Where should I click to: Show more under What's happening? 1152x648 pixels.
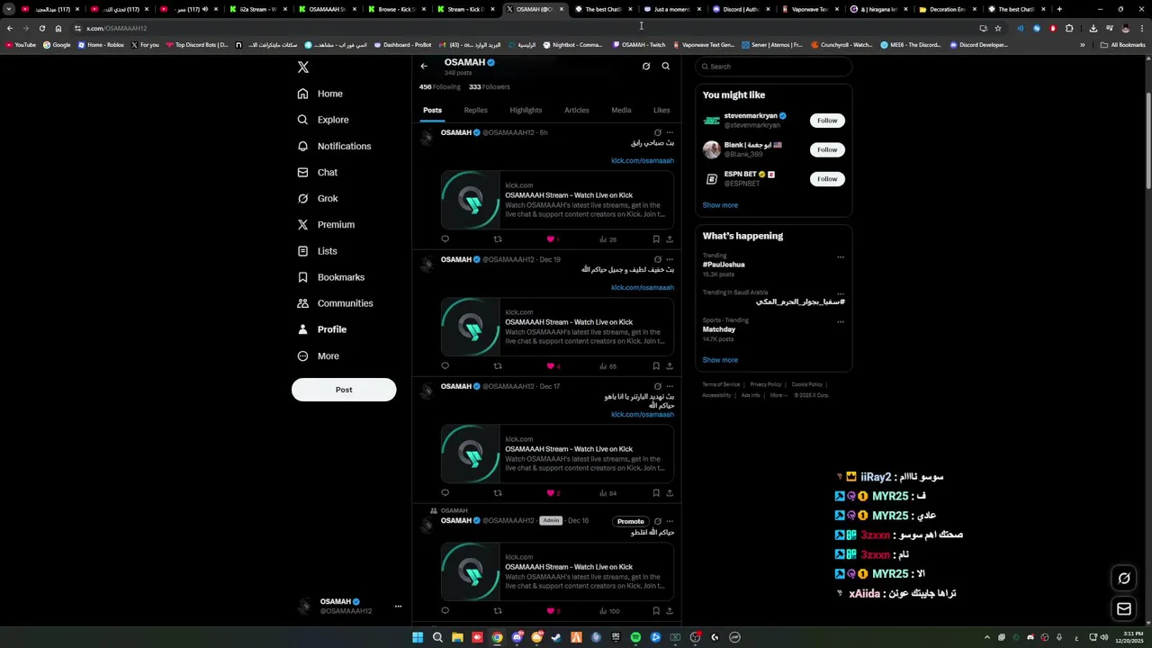click(720, 360)
